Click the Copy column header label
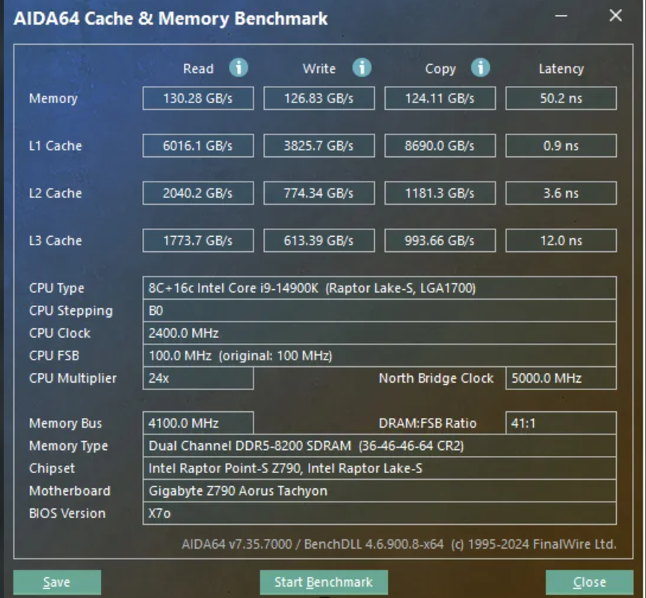This screenshot has height=598, width=646. click(x=440, y=69)
